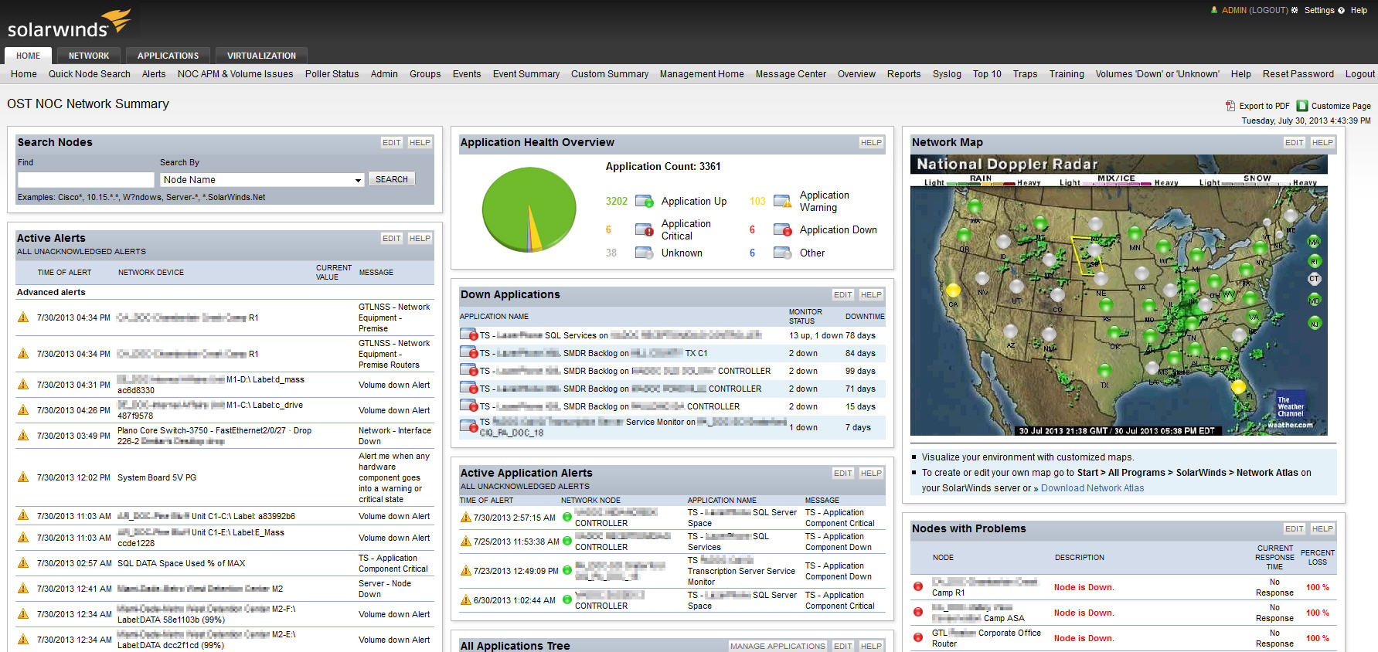Click EDIT on the Search Nodes panel

(392, 143)
